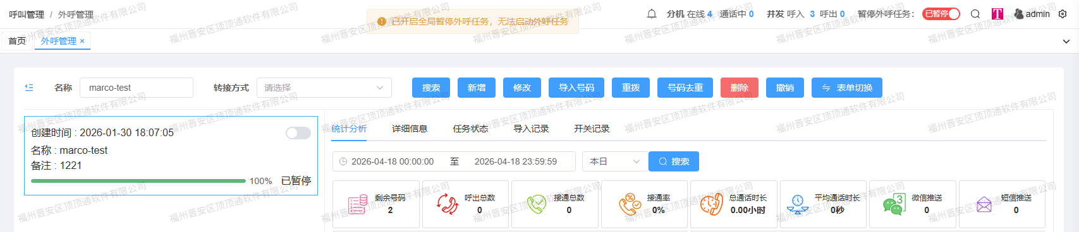Image resolution: width=1079 pixels, height=232 pixels.
Task: Click the start date 2026-04-18 00:00:00
Action: click(393, 161)
